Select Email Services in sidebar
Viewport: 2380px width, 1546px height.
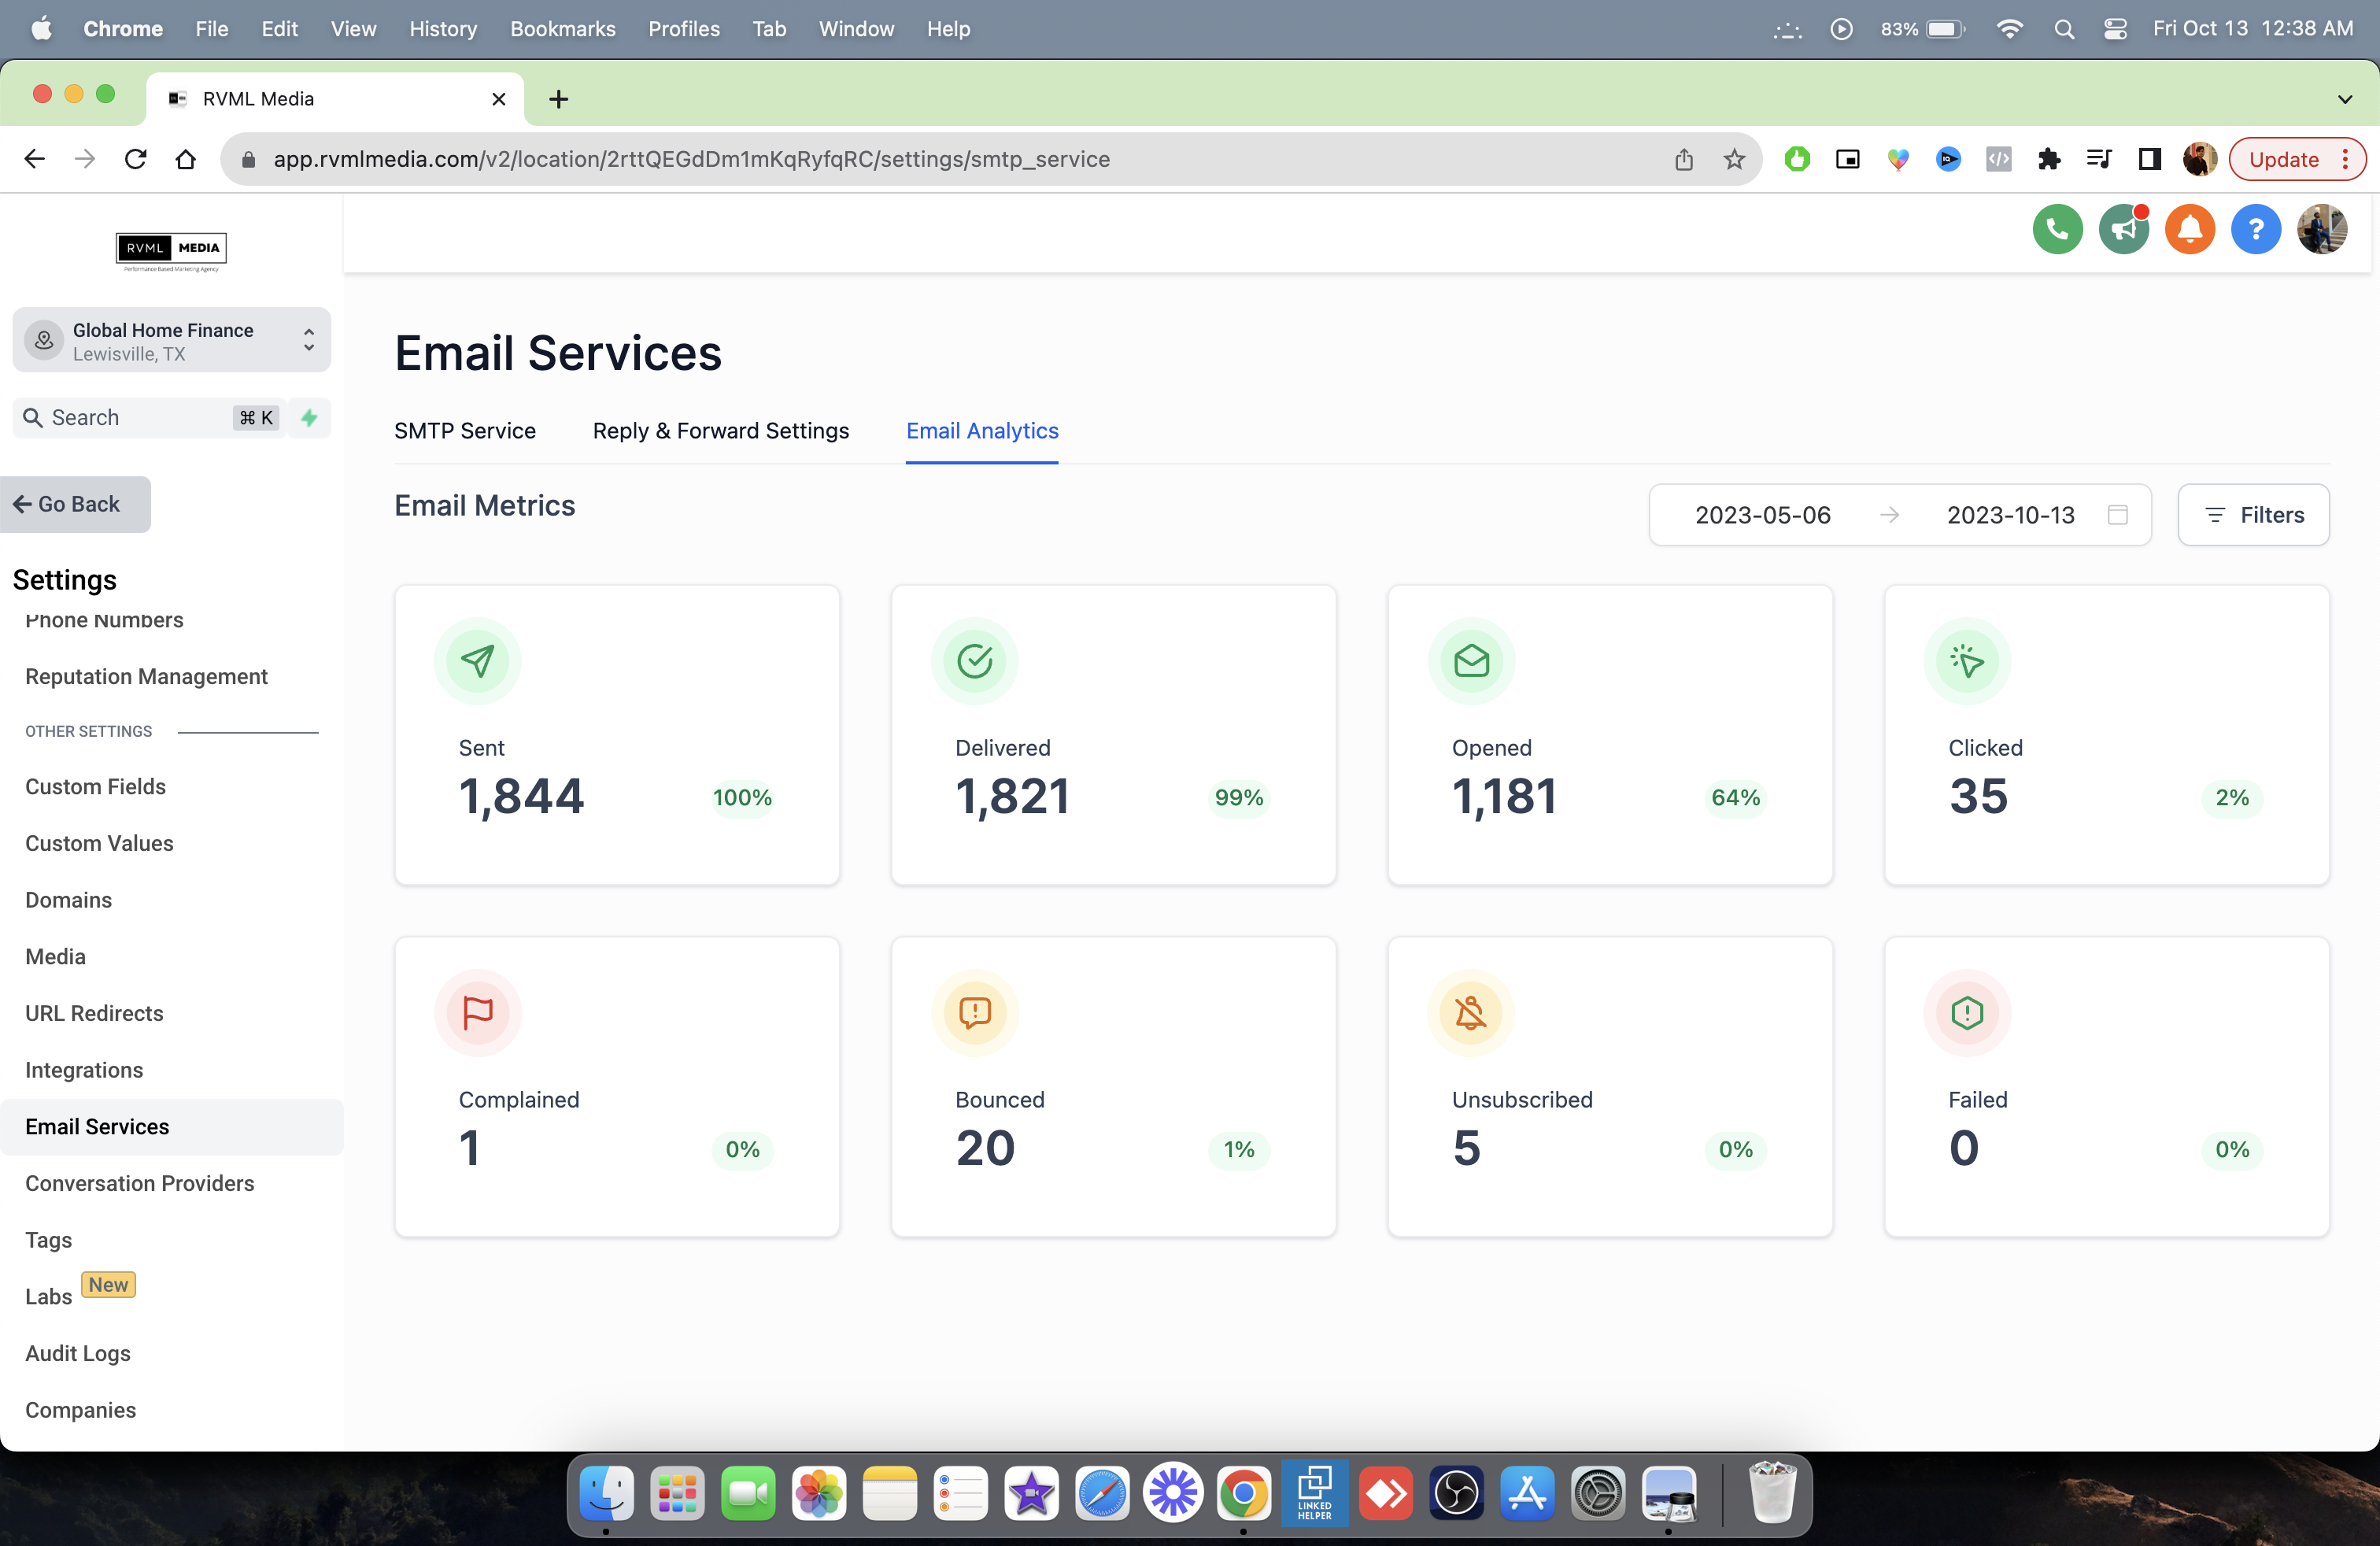172,1127
